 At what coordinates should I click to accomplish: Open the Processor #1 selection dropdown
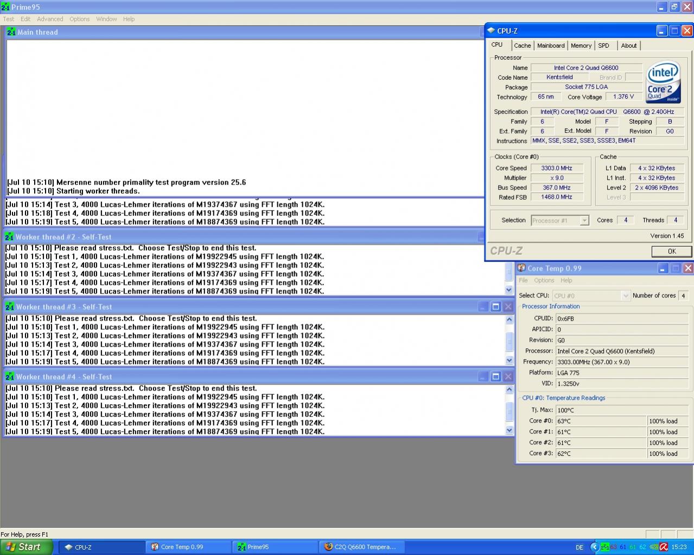click(x=584, y=220)
